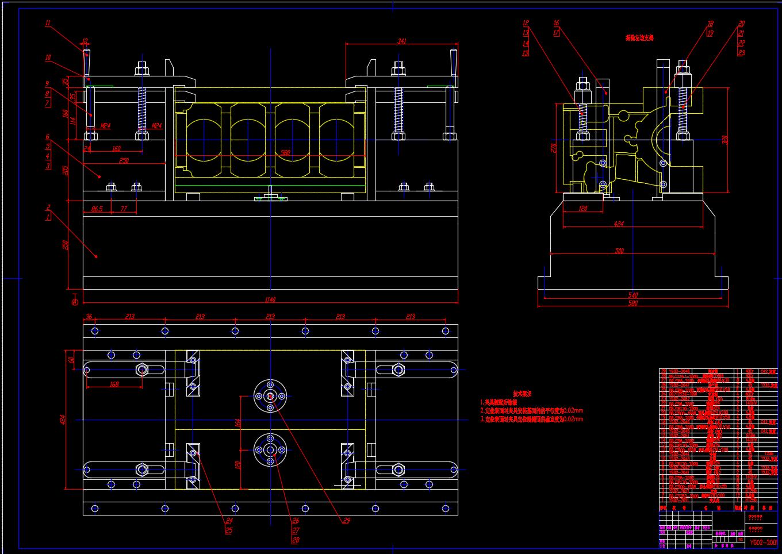This screenshot has width=782, height=554.
Task: Click part balloon number 16
Action: coord(556,24)
